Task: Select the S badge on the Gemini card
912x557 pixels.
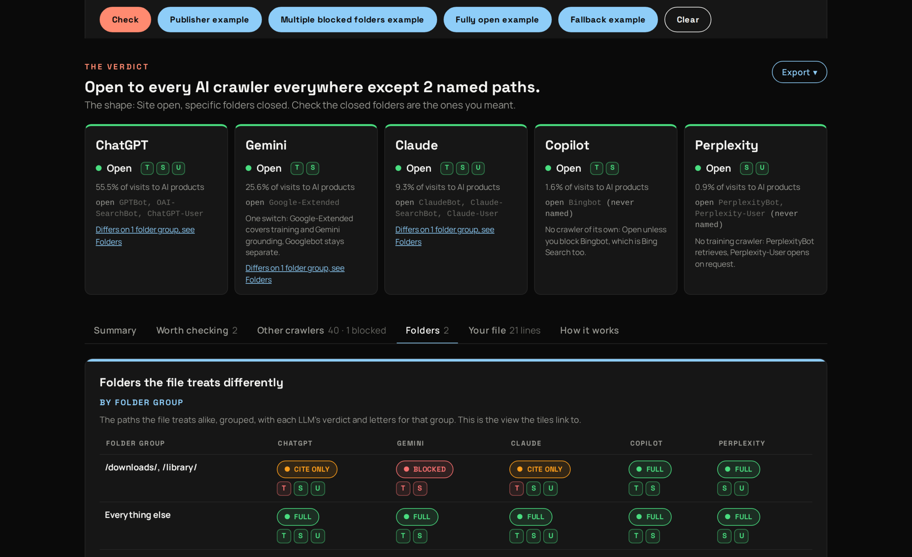Action: point(313,168)
